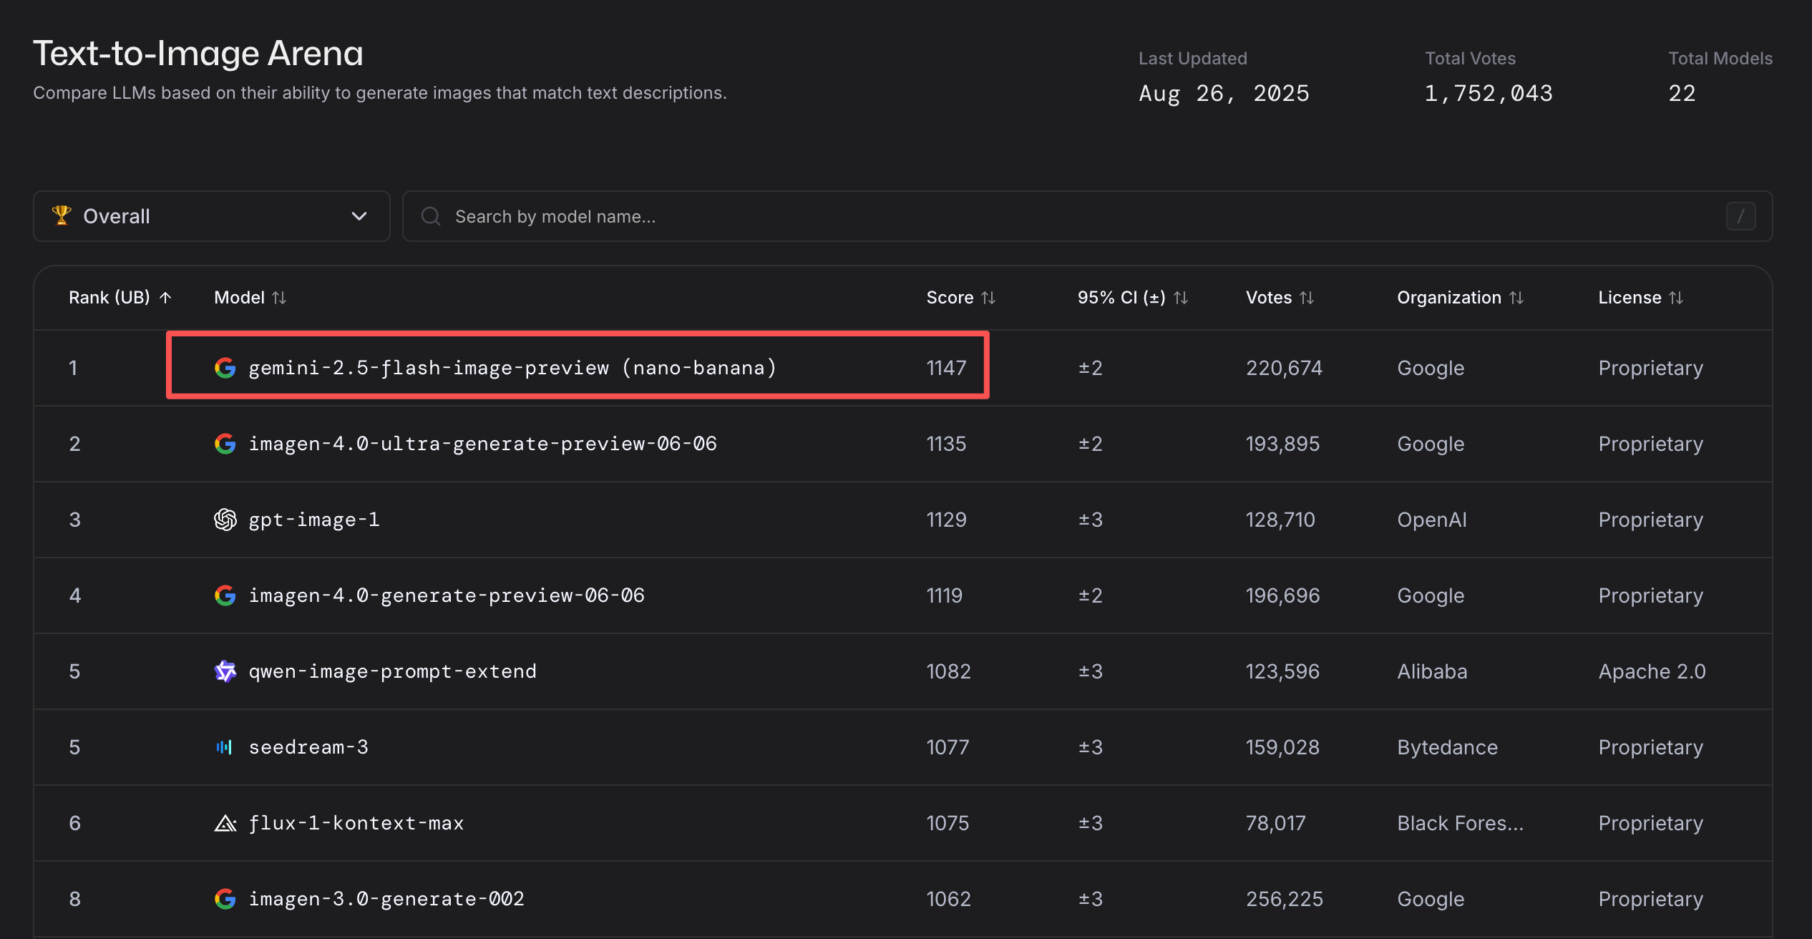Open the Overall category dropdown
The image size is (1812, 939).
point(211,216)
